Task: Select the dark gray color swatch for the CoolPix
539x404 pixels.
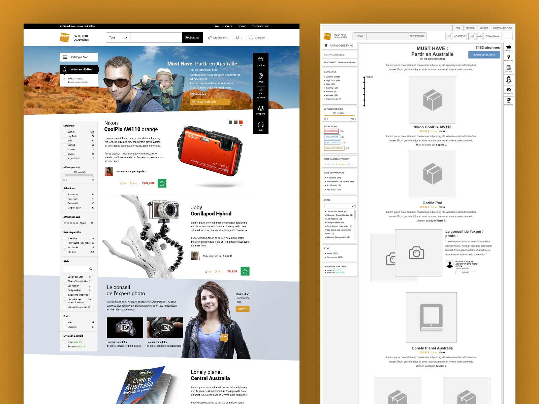Action: click(230, 122)
